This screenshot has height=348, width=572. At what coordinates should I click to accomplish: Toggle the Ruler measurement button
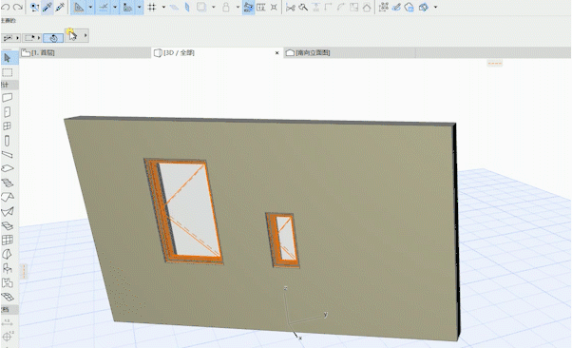[127, 7]
